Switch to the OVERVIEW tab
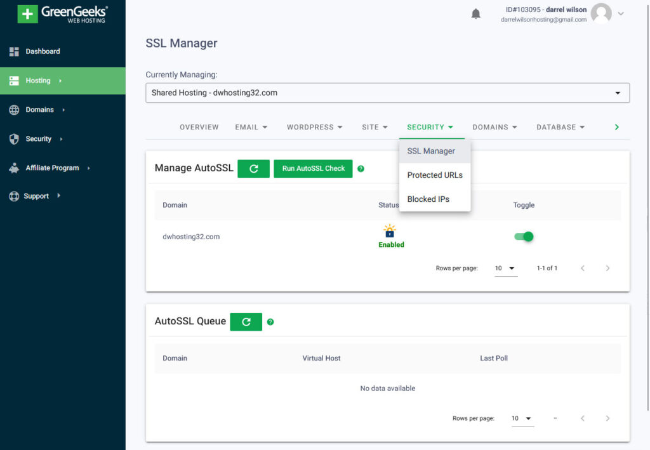This screenshot has height=450, width=650. click(199, 127)
